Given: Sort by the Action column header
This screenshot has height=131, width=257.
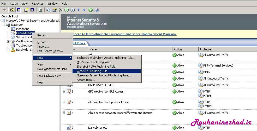Looking at the screenshot, I should click(x=185, y=49).
